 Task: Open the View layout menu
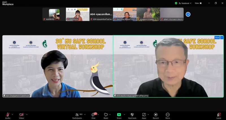click(198, 3)
